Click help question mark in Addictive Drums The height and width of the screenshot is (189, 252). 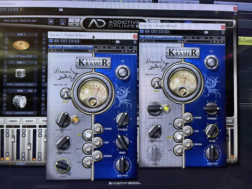230,24
